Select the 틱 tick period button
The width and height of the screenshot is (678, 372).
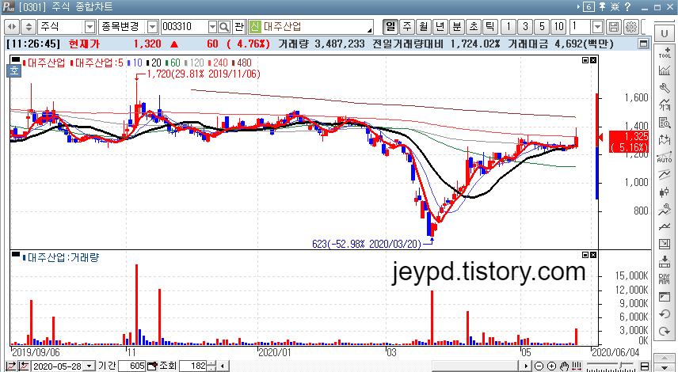click(x=489, y=27)
